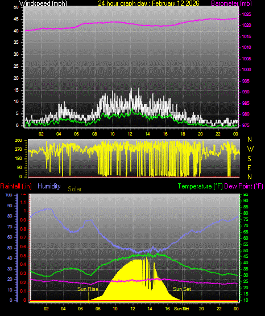Click the '15' windspeed scale value
The width and height of the screenshot is (265, 316).
click(x=16, y=90)
